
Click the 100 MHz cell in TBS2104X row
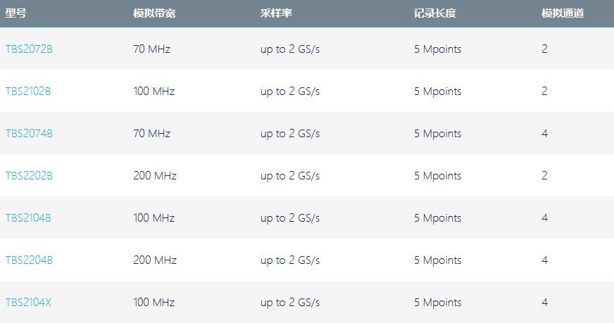click(154, 303)
